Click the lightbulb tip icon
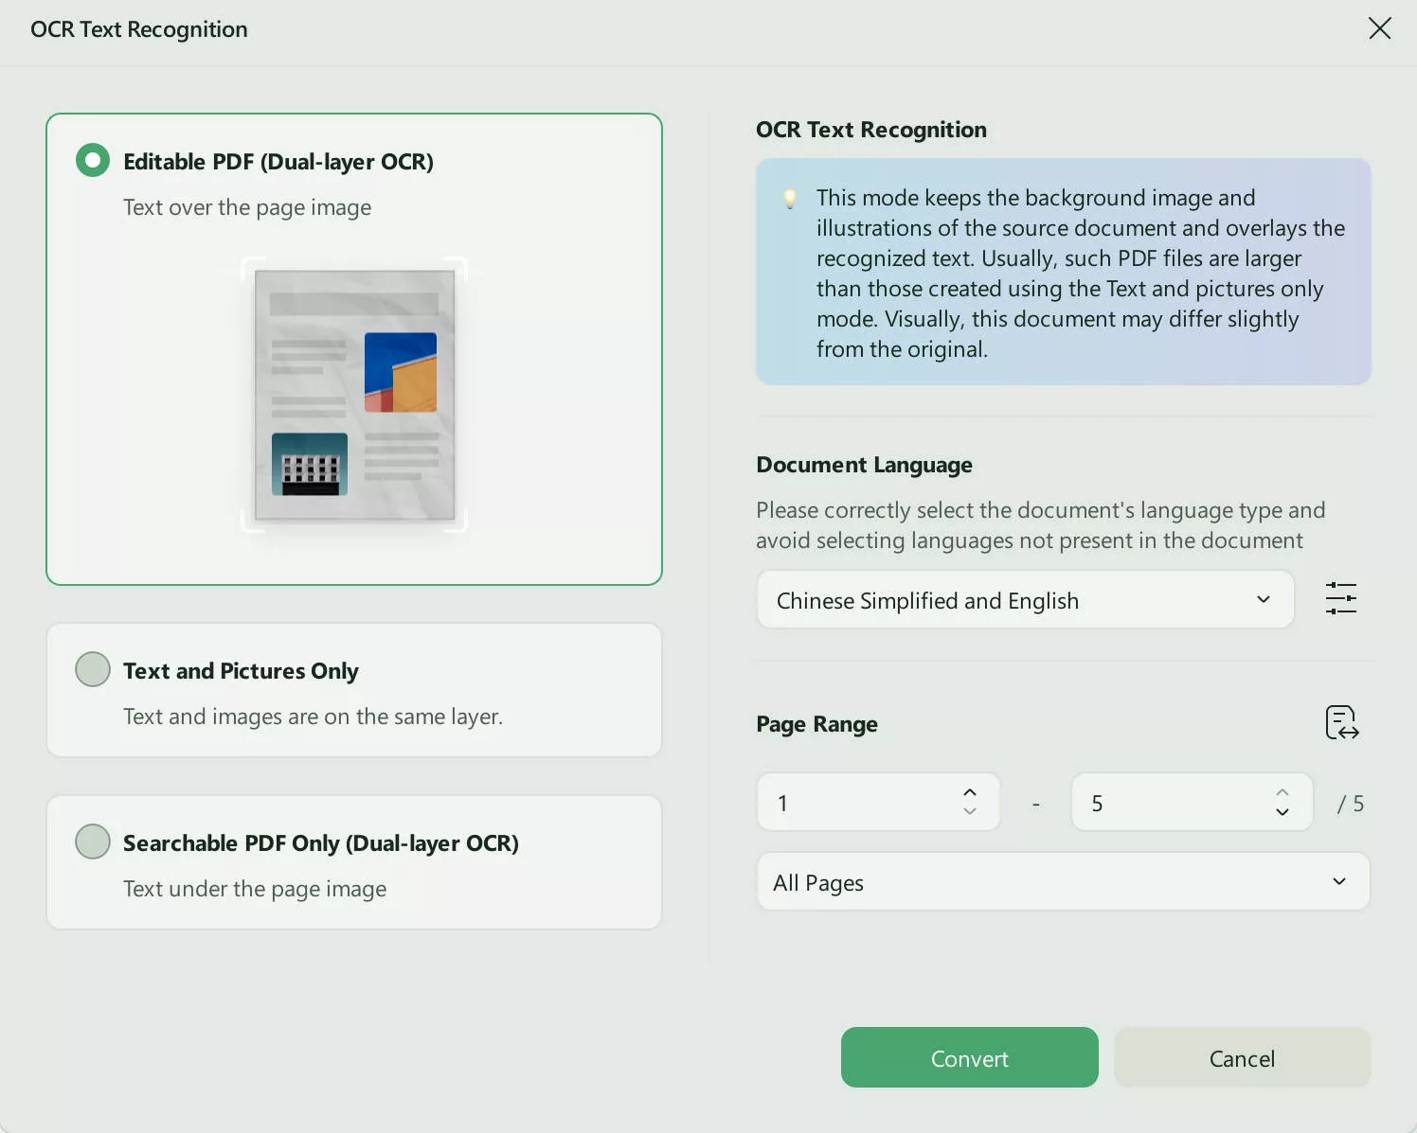The width and height of the screenshot is (1417, 1133). [791, 199]
